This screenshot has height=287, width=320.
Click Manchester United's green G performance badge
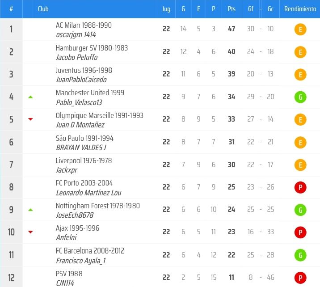point(300,97)
